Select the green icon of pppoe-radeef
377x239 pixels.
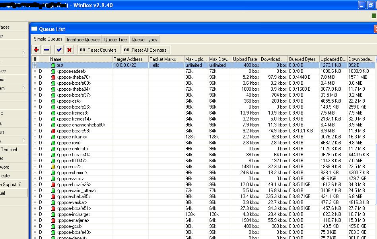pyautogui.click(x=53, y=71)
